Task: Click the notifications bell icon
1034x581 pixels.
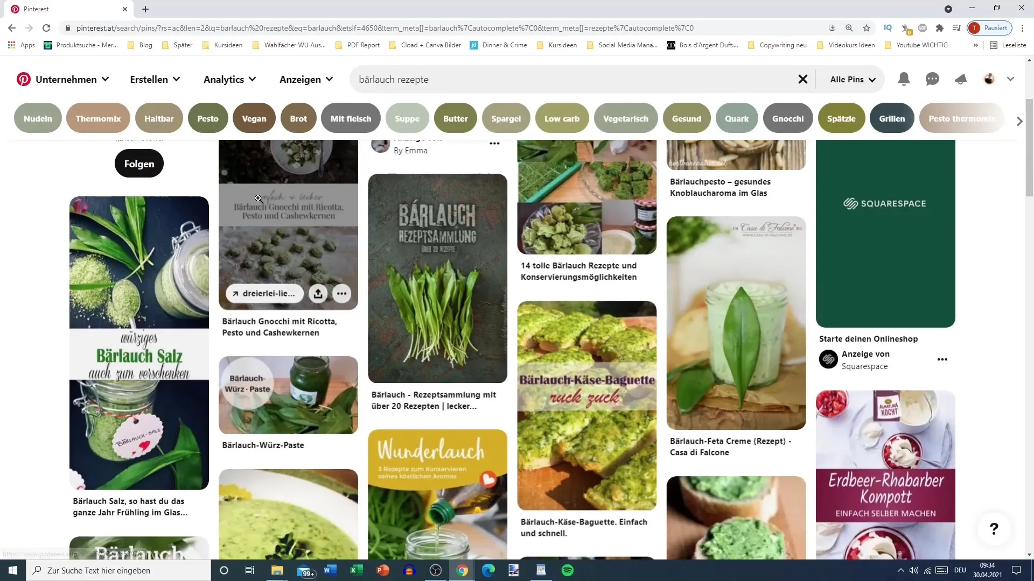Action: 905,80
